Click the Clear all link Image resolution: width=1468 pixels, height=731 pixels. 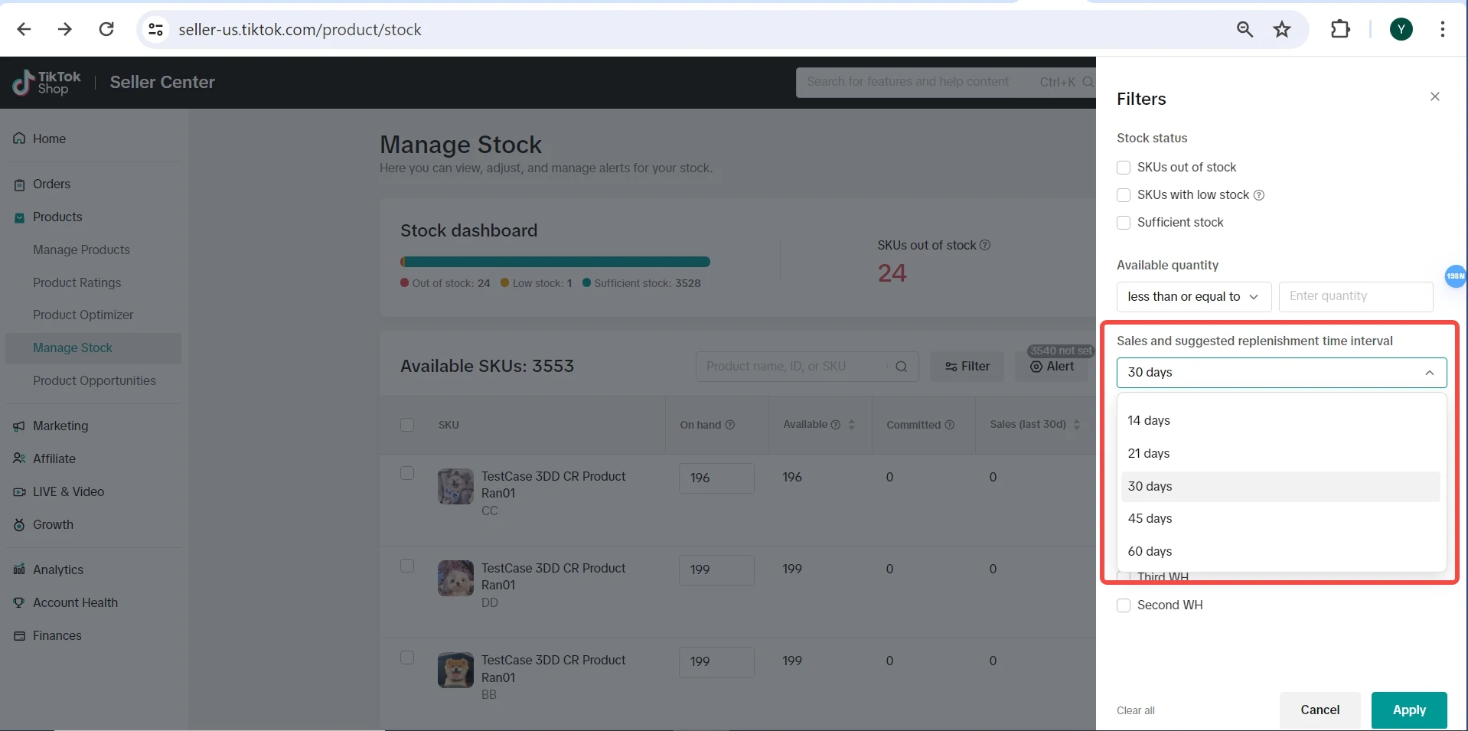coord(1136,710)
